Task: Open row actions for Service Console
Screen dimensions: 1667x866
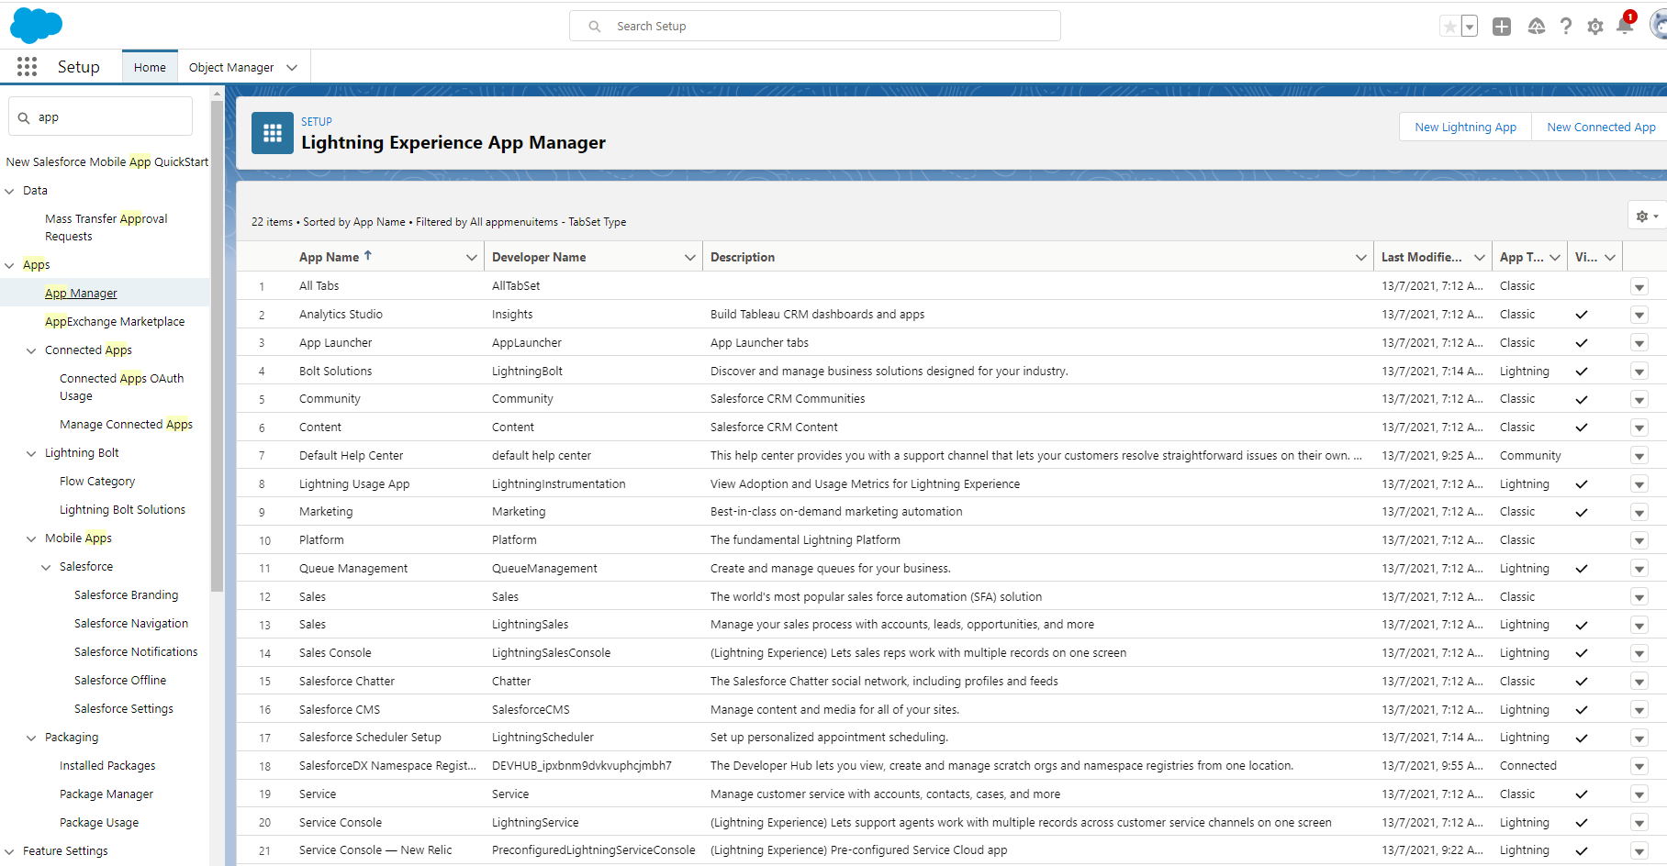Action: [1639, 823]
